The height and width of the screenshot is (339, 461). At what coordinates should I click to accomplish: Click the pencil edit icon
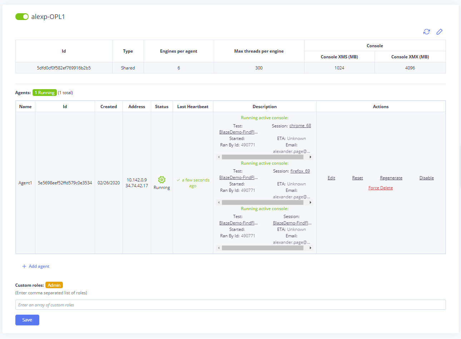440,32
